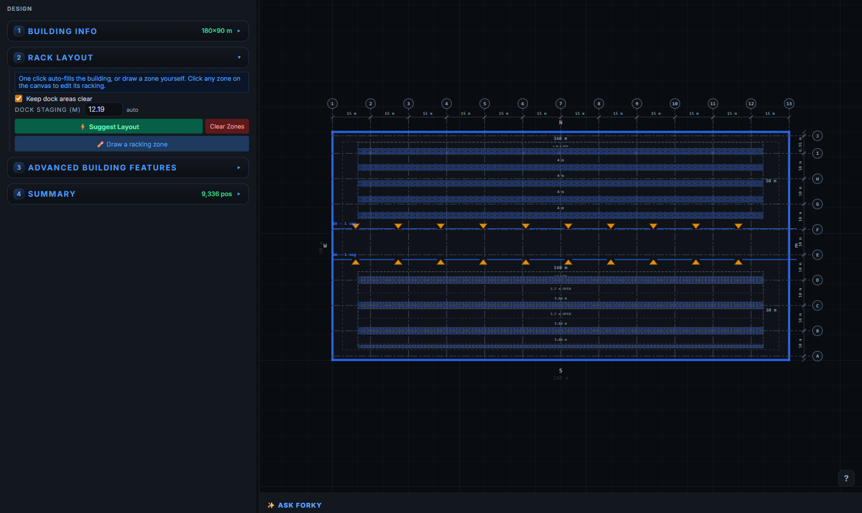Select racking zone with 4 m aisles
The image size is (862, 513).
point(560,180)
